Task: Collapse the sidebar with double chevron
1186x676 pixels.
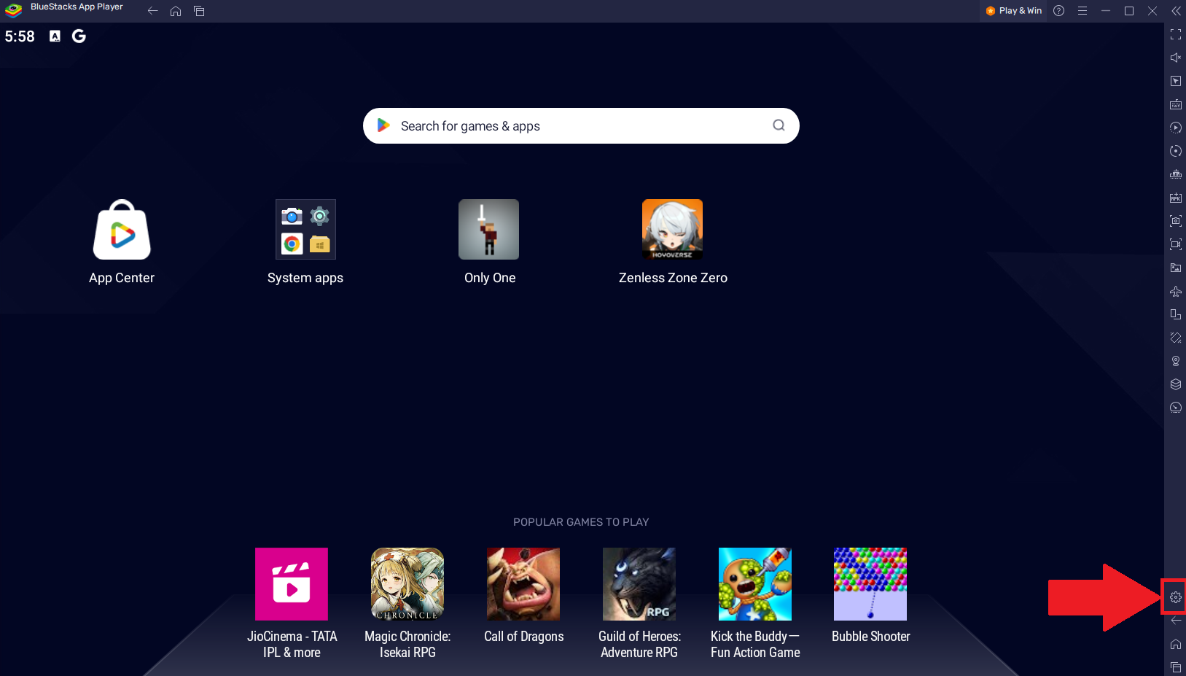Action: pyautogui.click(x=1175, y=11)
